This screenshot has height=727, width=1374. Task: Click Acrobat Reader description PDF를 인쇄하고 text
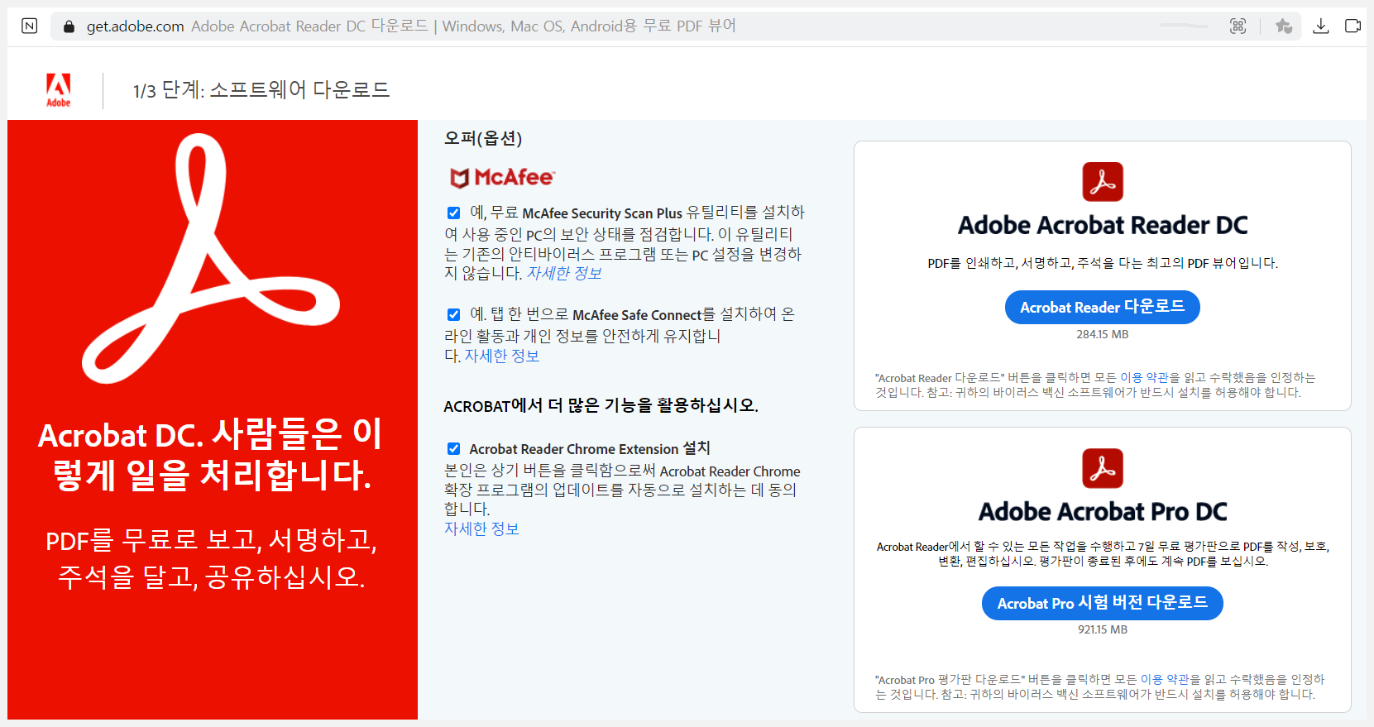[1103, 263]
